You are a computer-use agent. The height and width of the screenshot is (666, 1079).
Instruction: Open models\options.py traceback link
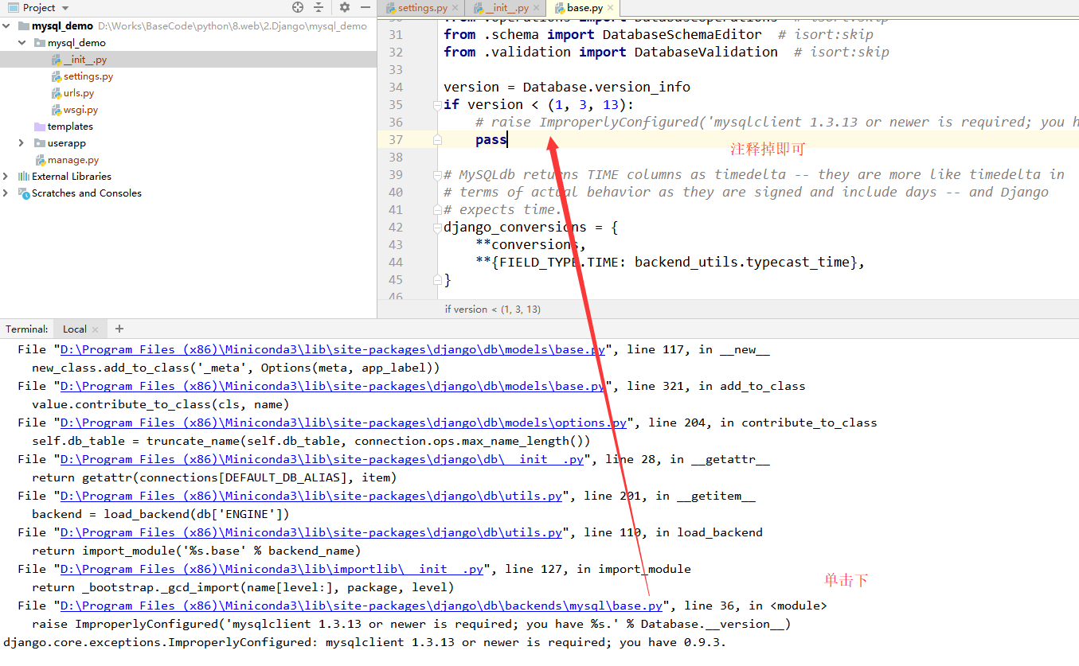pyautogui.click(x=344, y=423)
